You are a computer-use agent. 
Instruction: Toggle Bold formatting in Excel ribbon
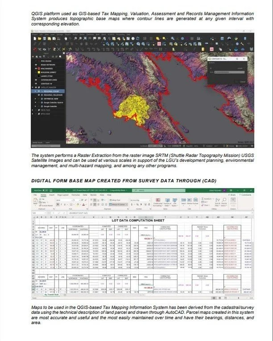point(58,205)
